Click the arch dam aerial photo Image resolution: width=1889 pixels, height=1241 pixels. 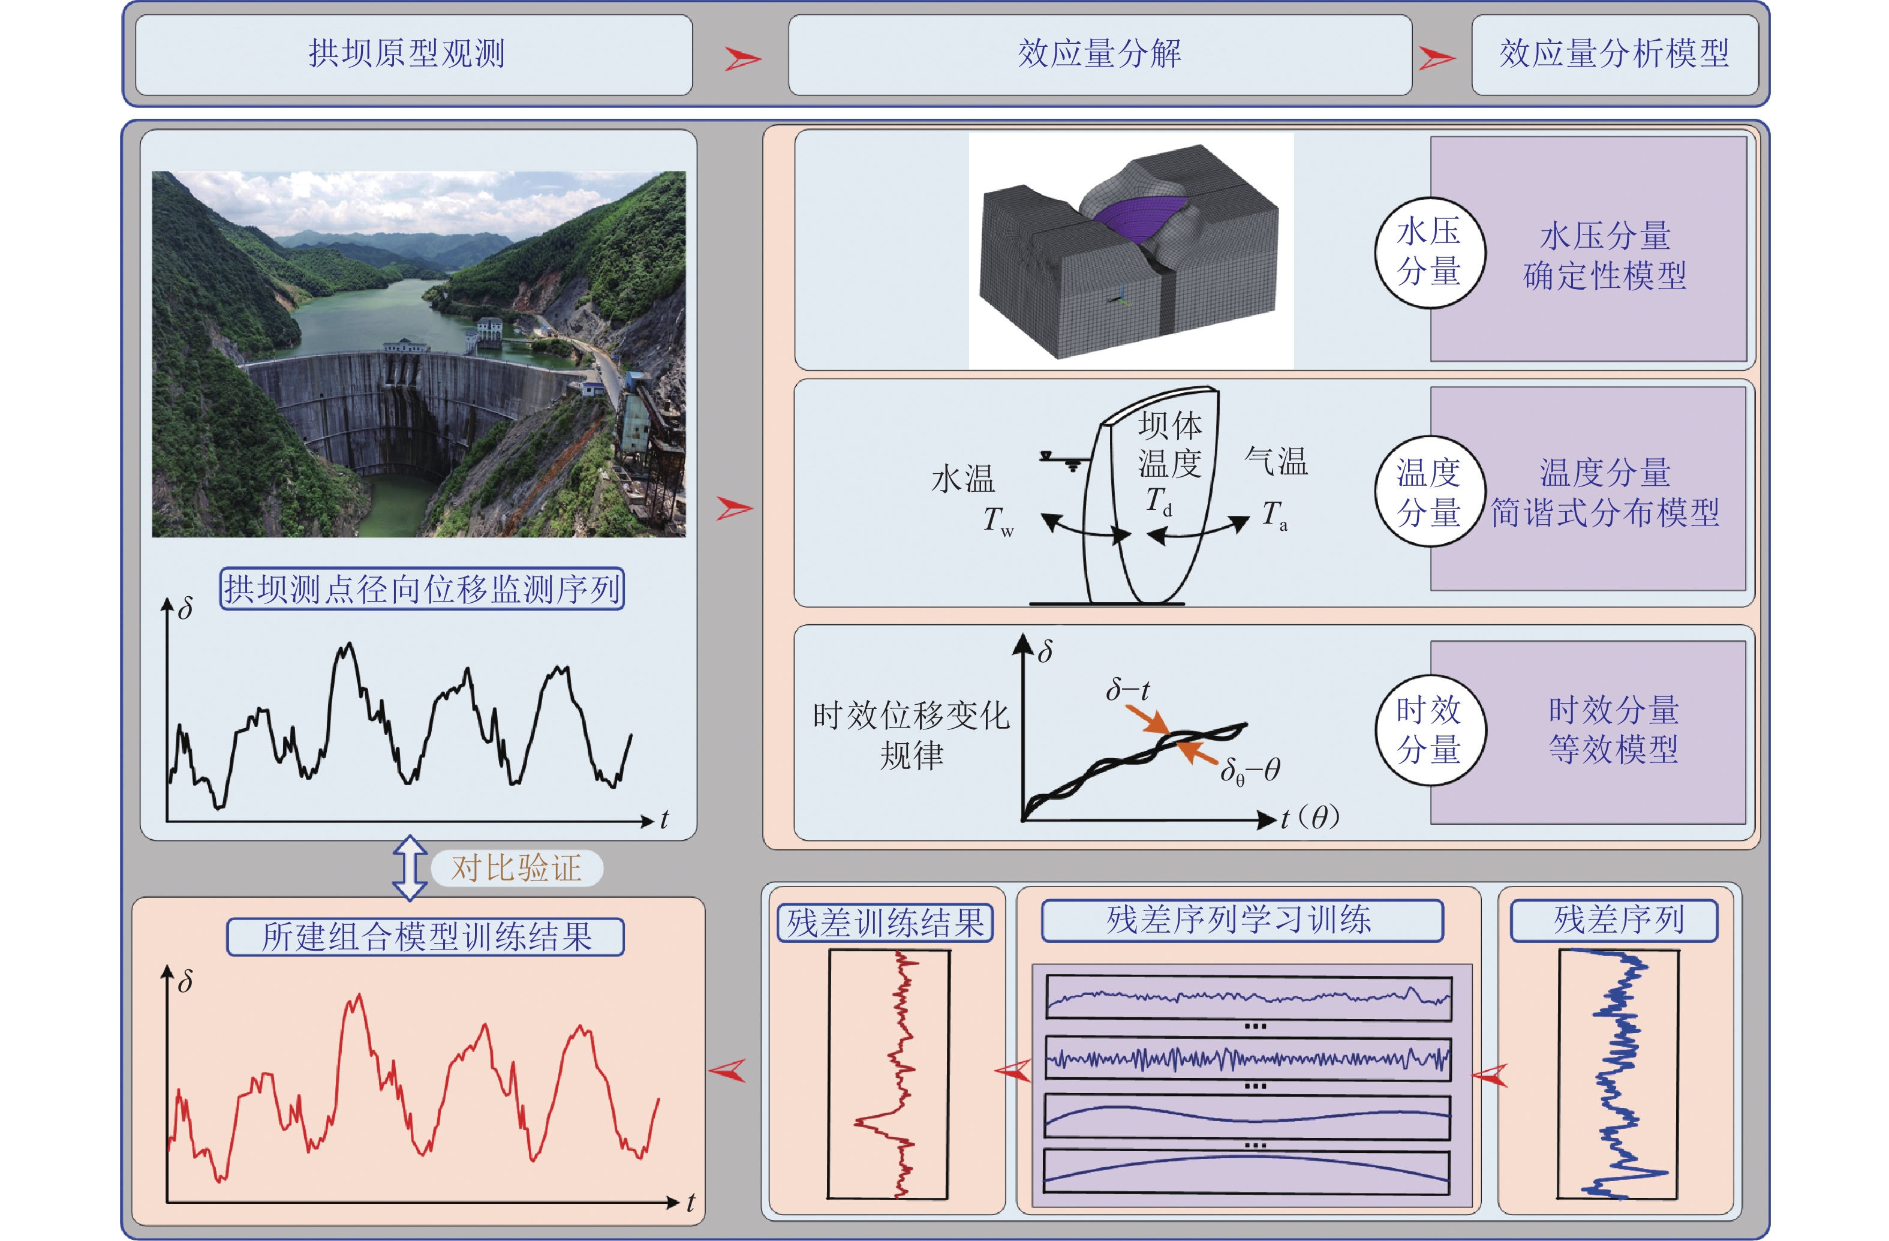[x=419, y=354]
